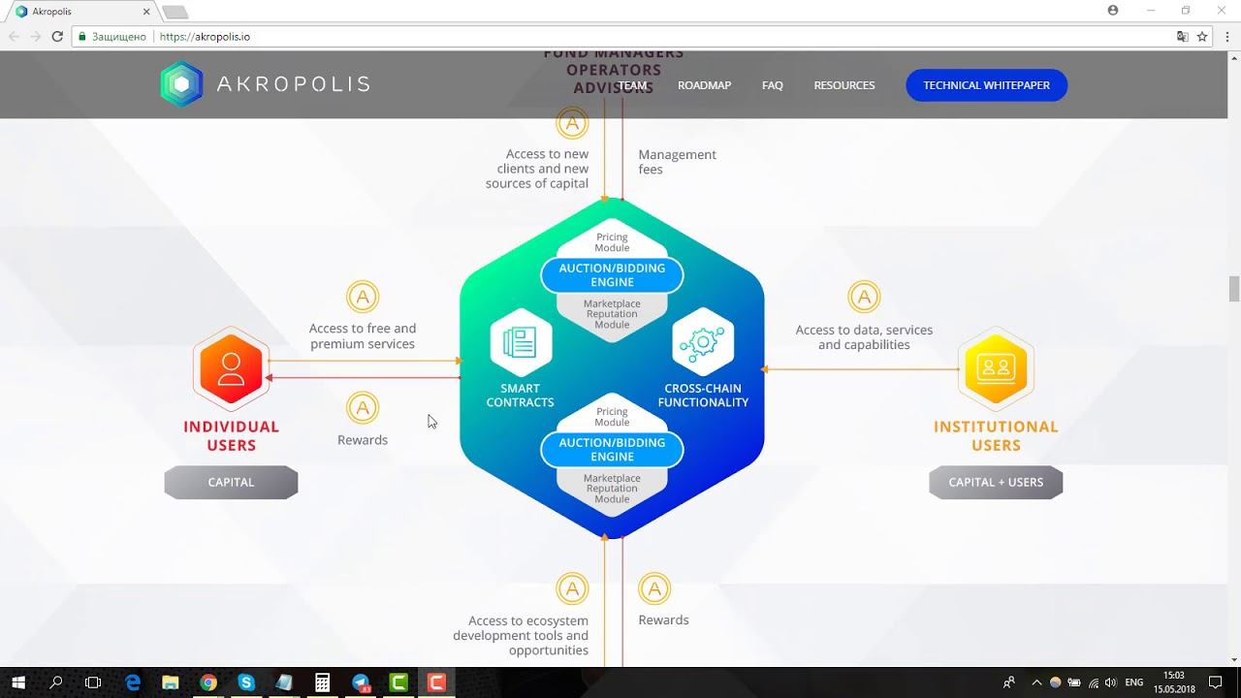1241x698 pixels.
Task: Launch Microsoft Edge from the taskbar
Action: click(133, 682)
